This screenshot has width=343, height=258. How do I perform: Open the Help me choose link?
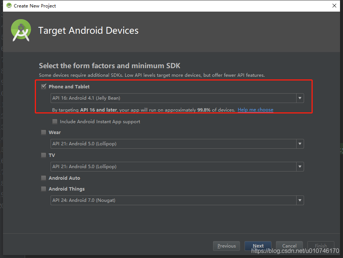pyautogui.click(x=255, y=110)
